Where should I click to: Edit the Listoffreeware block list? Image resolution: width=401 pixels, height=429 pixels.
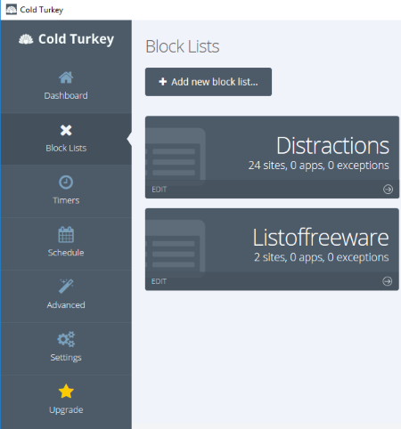[159, 281]
